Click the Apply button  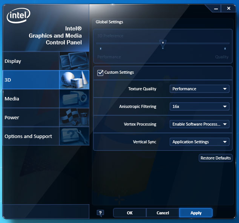(196, 213)
